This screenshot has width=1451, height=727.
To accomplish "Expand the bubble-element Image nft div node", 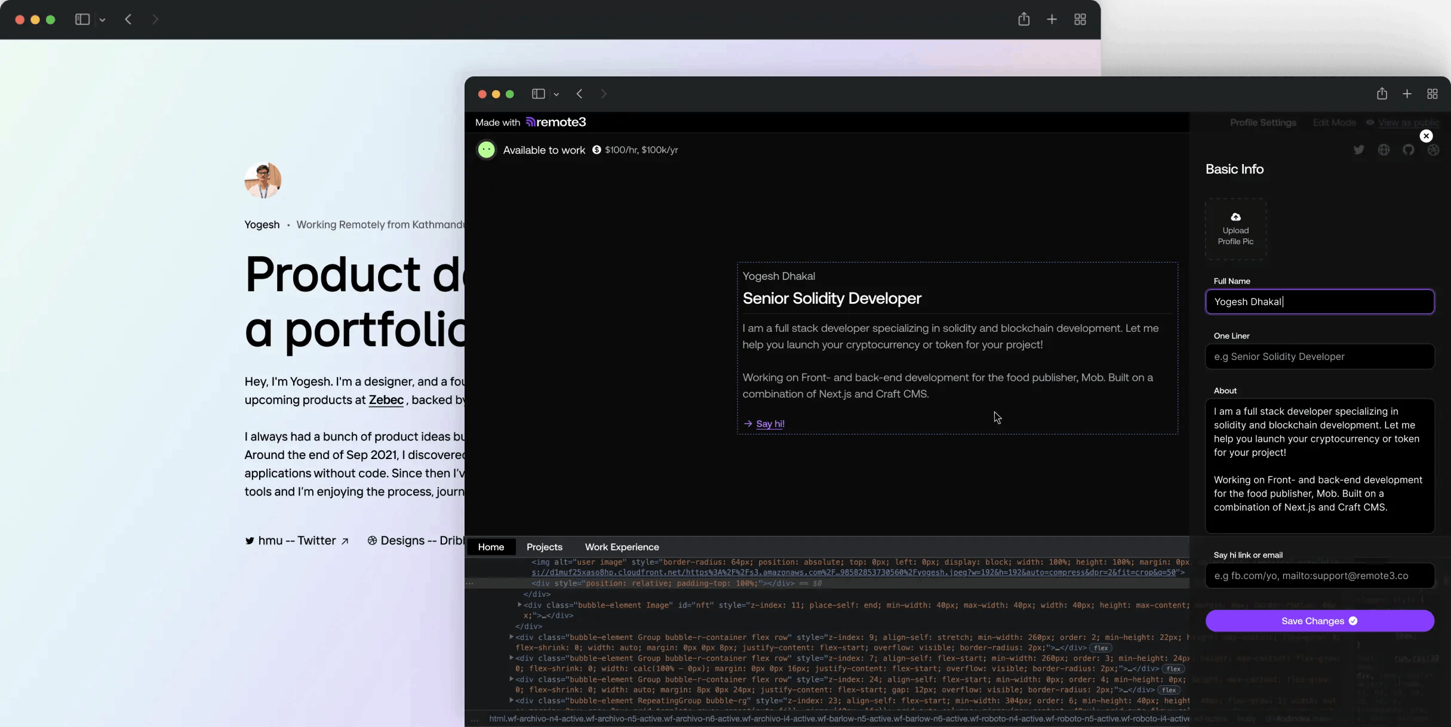I will click(x=519, y=605).
